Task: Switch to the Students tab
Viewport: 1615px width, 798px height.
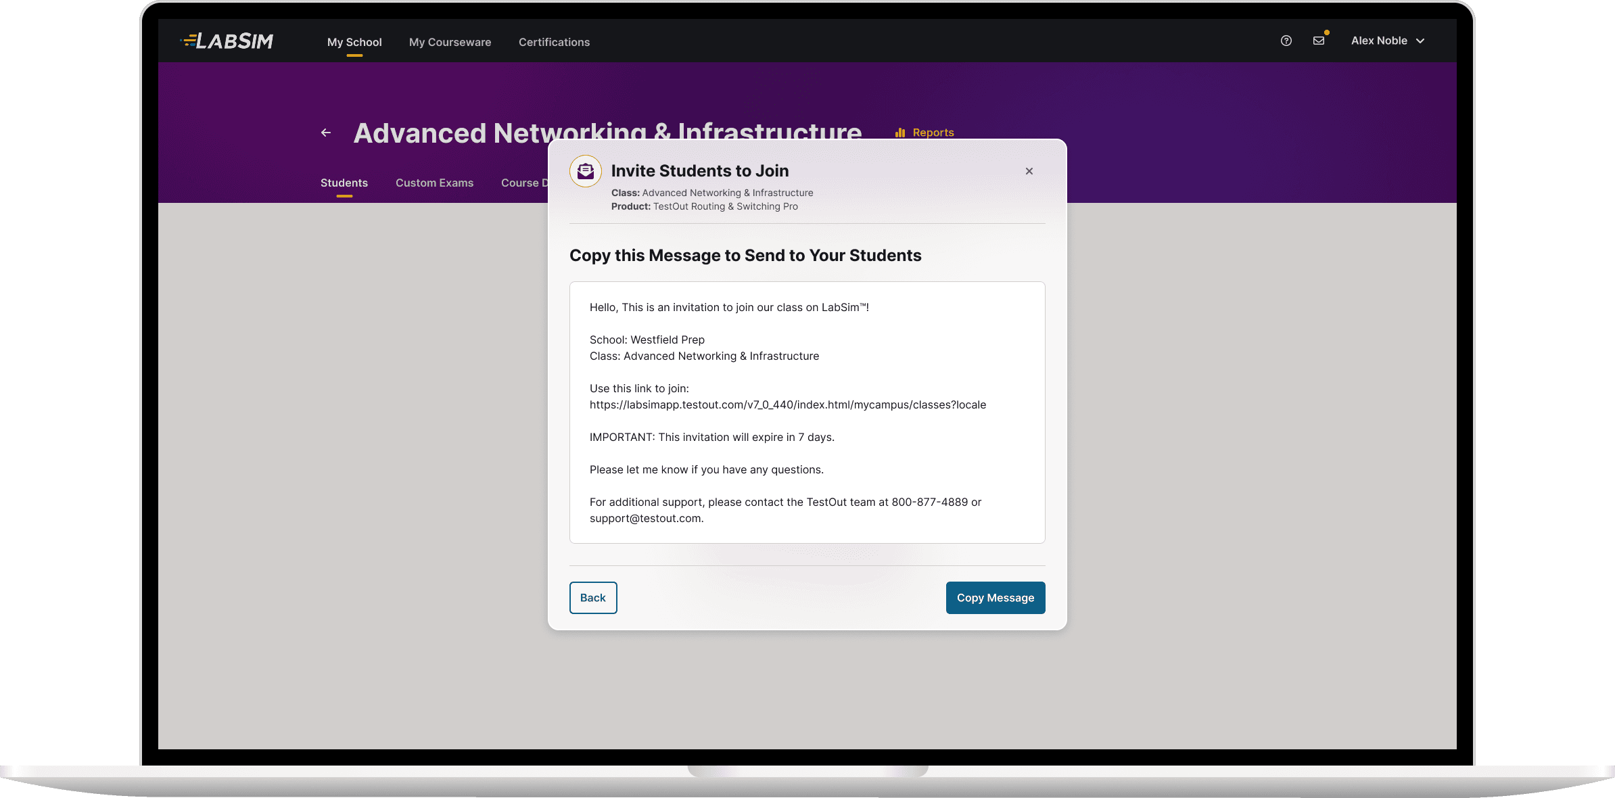Action: tap(344, 183)
